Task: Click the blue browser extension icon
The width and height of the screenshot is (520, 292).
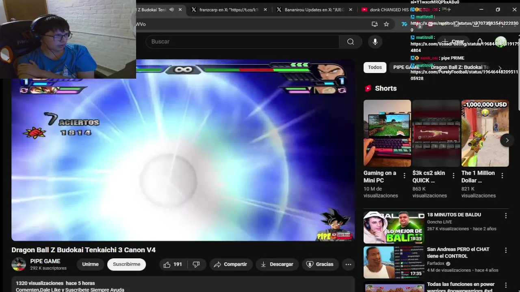Action: pyautogui.click(x=404, y=24)
